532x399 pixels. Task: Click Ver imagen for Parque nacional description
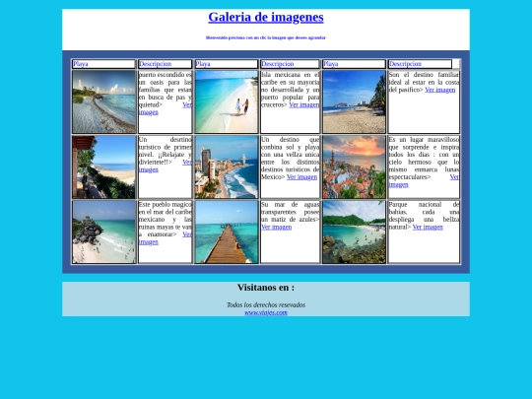428,227
